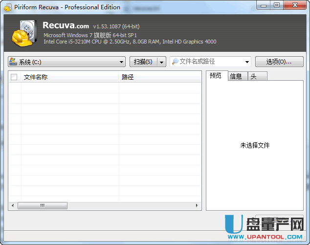
Task: Click the Recuva hard hat logo
Action: 23,32
